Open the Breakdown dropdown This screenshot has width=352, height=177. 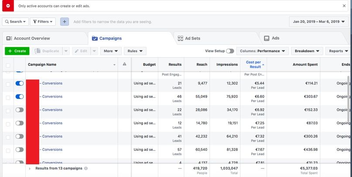pyautogui.click(x=307, y=51)
